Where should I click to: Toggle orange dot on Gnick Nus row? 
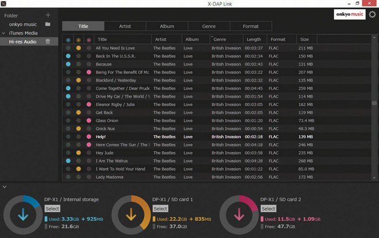(x=79, y=128)
